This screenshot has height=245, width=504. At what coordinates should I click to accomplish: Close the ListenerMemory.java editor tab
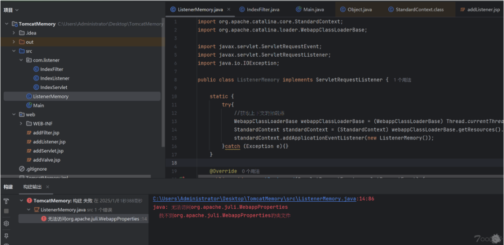tap(228, 9)
